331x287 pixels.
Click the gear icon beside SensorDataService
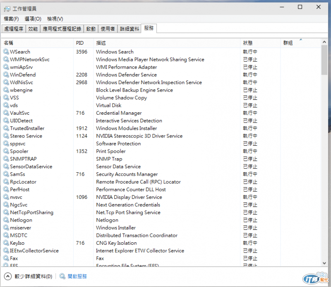point(6,166)
